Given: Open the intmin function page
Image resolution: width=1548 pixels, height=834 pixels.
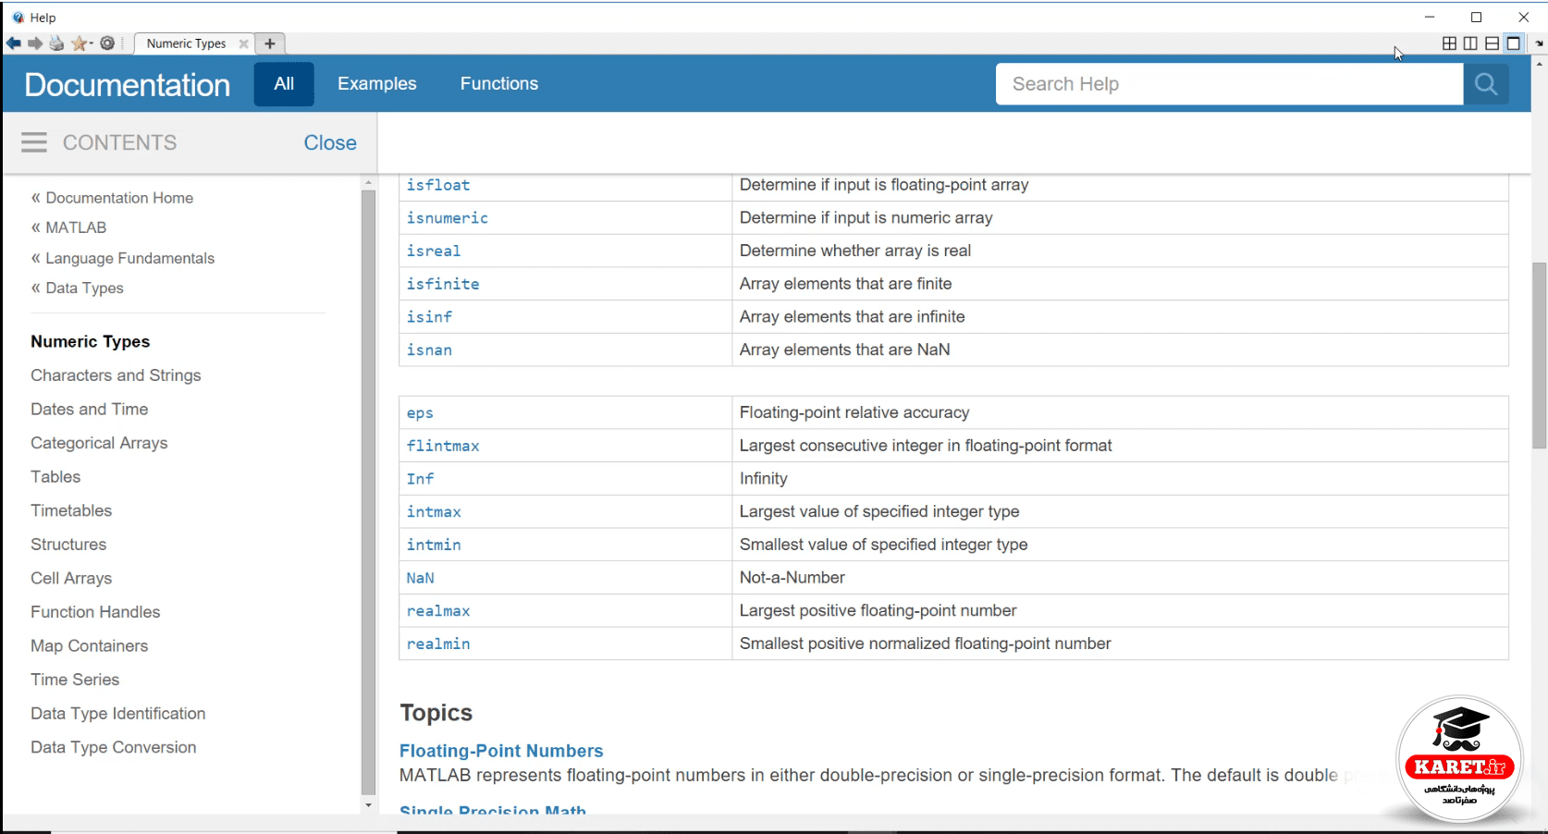Looking at the screenshot, I should pyautogui.click(x=434, y=545).
